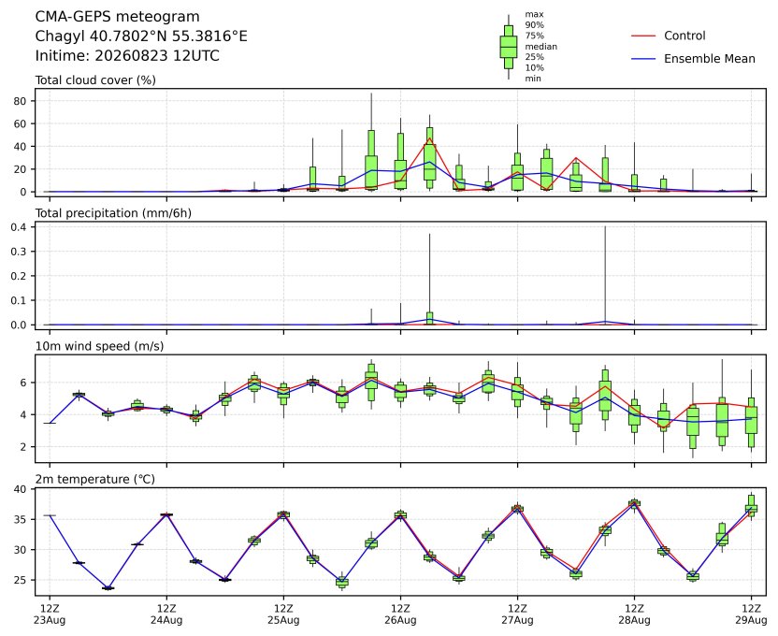Click the 'Ensemble Mean' legend label

click(x=710, y=59)
